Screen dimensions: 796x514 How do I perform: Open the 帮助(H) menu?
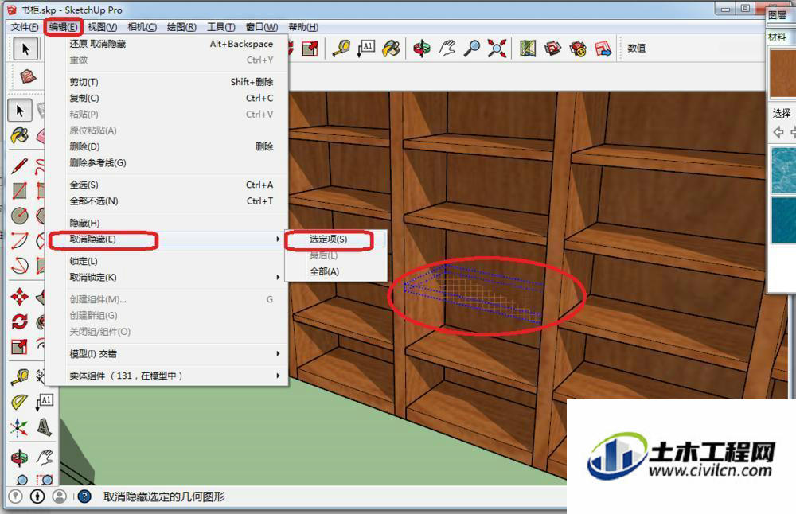point(303,27)
